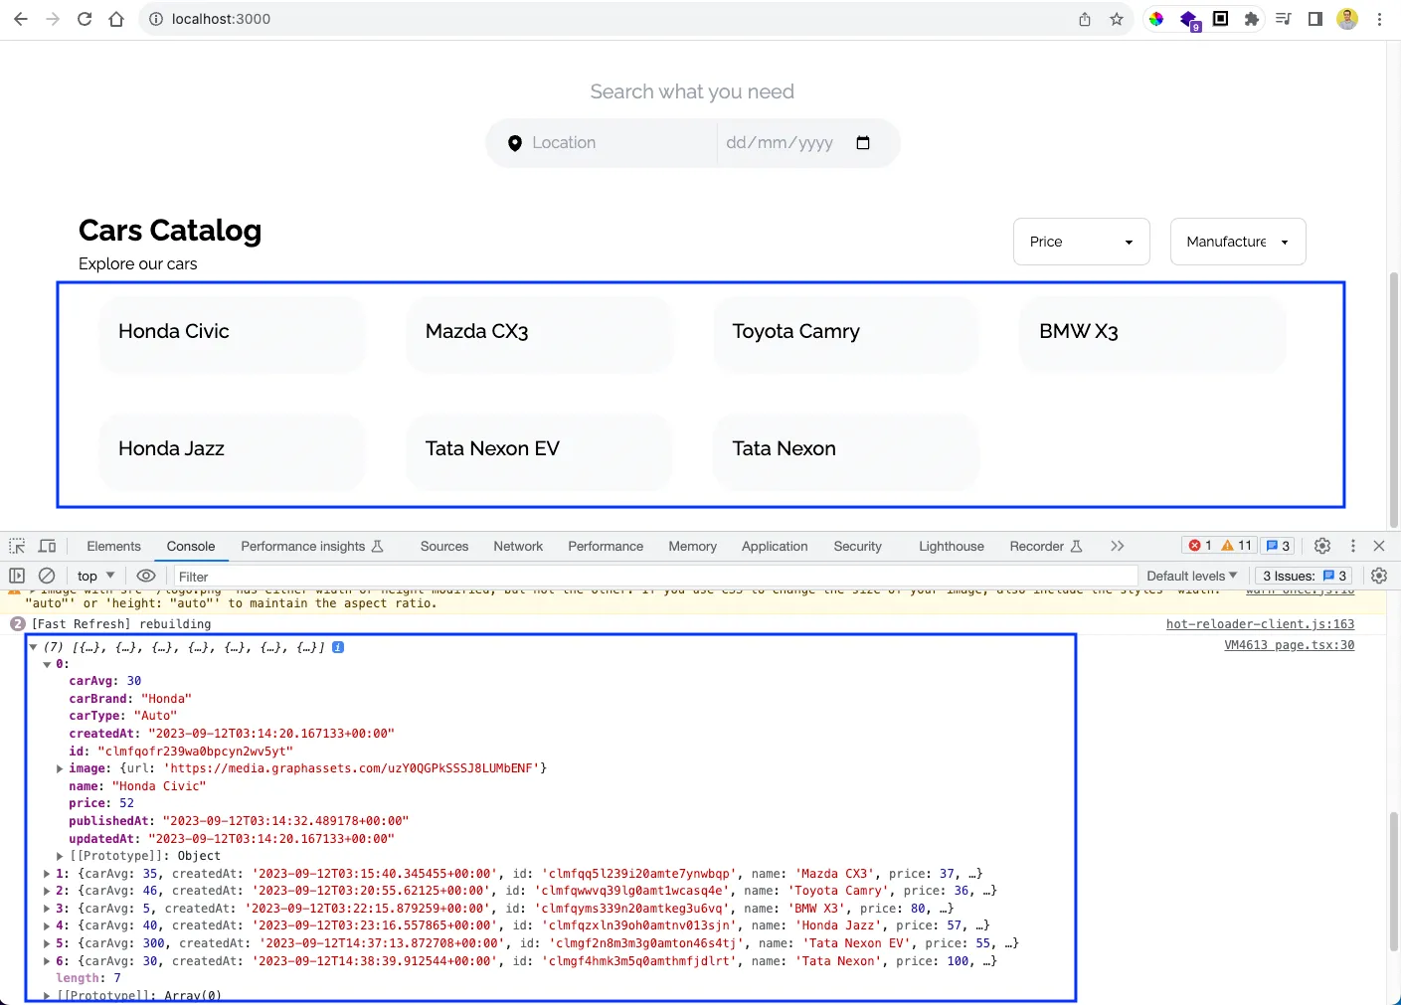
Task: Expand array item 4 Honda Jazz
Action: 47,925
